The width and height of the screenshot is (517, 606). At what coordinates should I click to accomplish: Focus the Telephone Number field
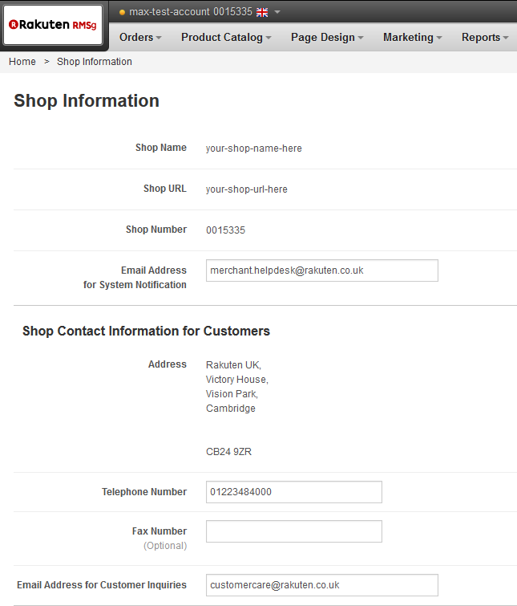click(x=293, y=492)
